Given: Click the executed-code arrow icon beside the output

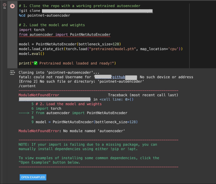Looking at the screenshot, I should [x=12, y=73].
